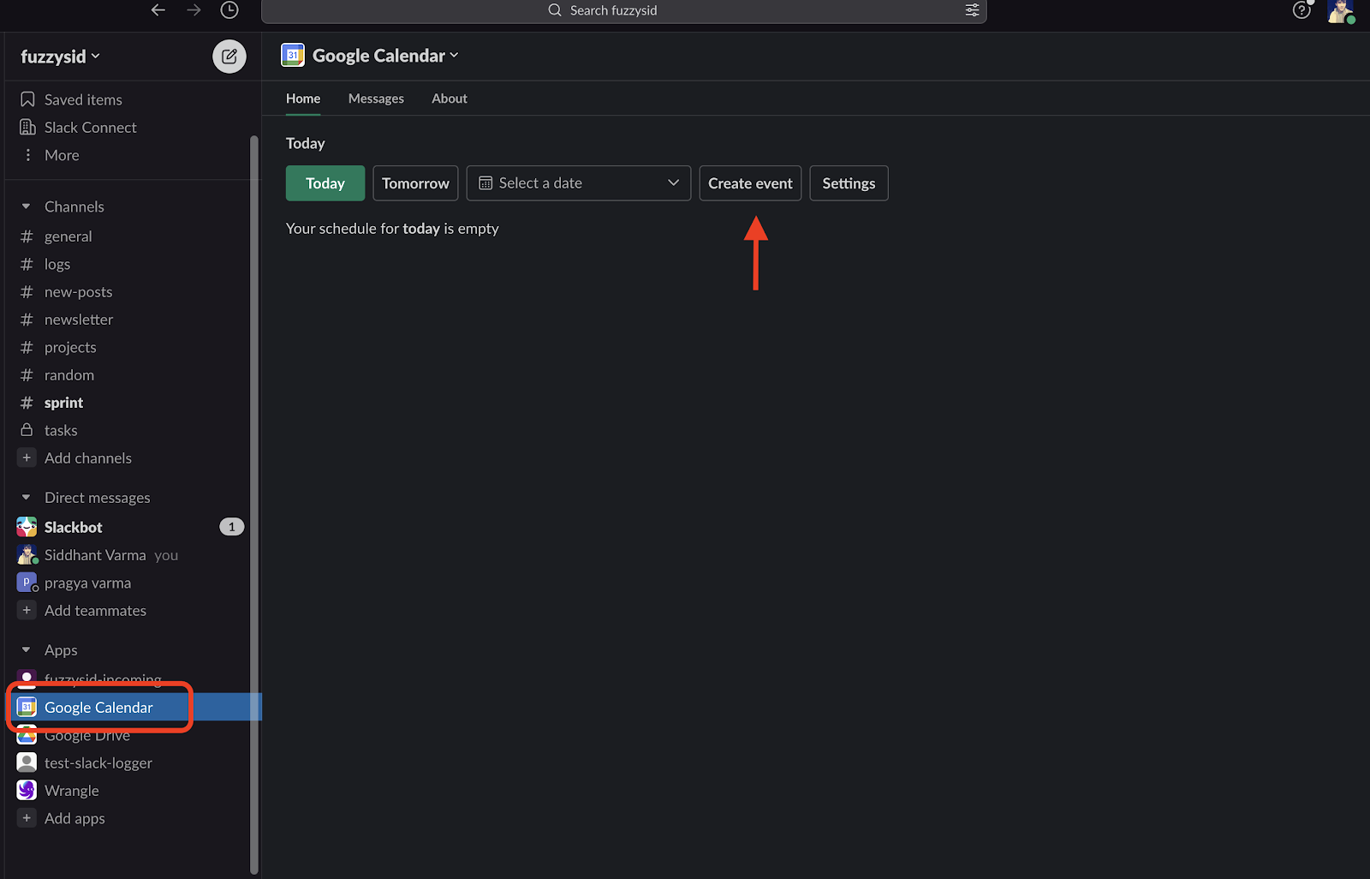Click the Slackbot avatar icon
The image size is (1370, 879).
27,527
